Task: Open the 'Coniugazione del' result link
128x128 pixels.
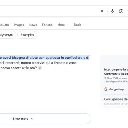Action: pyautogui.click(x=116, y=99)
